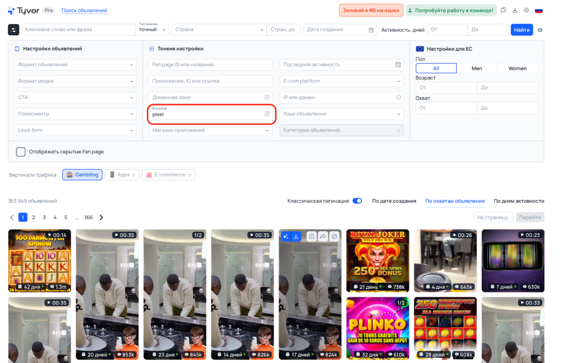
Task: Bookmark the hovered ad card
Action: click(311, 236)
